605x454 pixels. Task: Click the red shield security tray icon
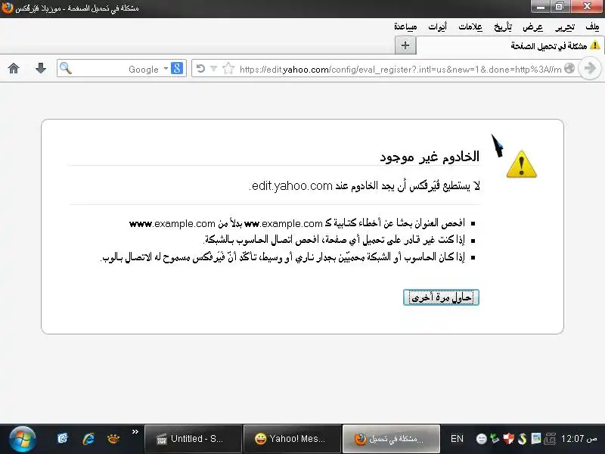pos(508,439)
